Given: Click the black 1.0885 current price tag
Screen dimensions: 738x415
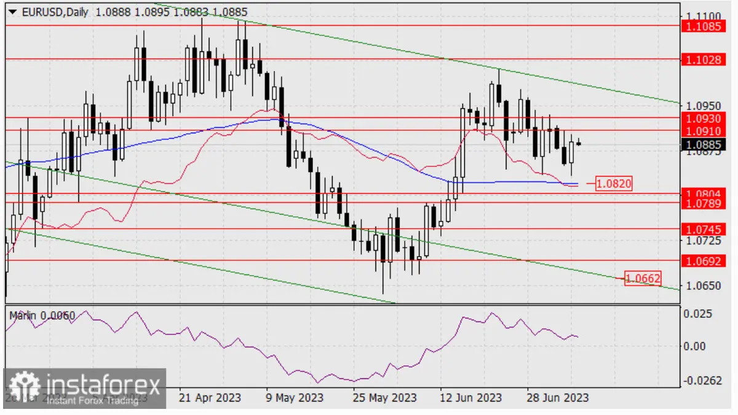Looking at the screenshot, I should click(702, 145).
